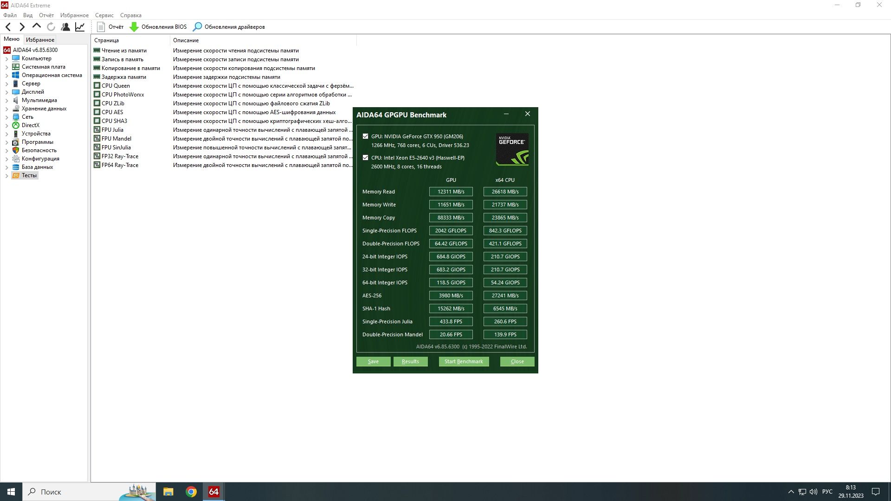Click the Чтение из памяти memory icon
Image resolution: width=891 pixels, height=501 pixels.
coord(97,51)
